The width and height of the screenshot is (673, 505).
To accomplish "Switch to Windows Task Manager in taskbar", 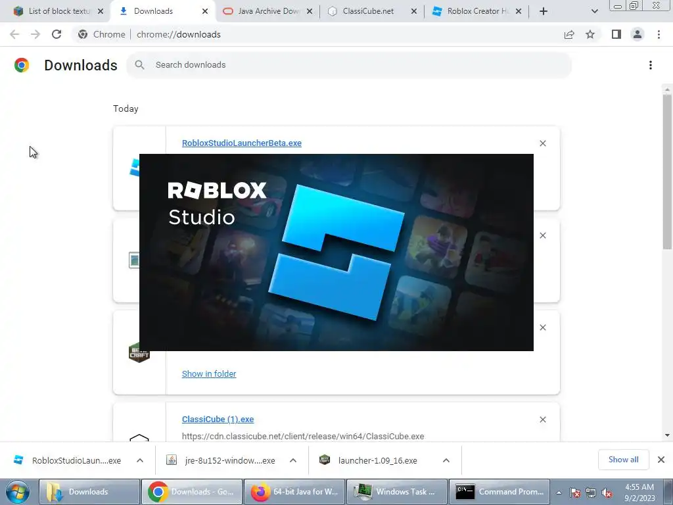I will [397, 492].
